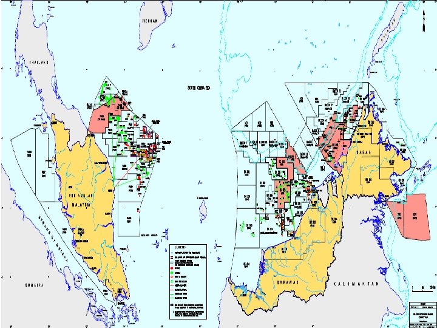Image resolution: width=437 pixels, height=328 pixels.
Task: Click the THAILAND country label
Action: [39, 62]
